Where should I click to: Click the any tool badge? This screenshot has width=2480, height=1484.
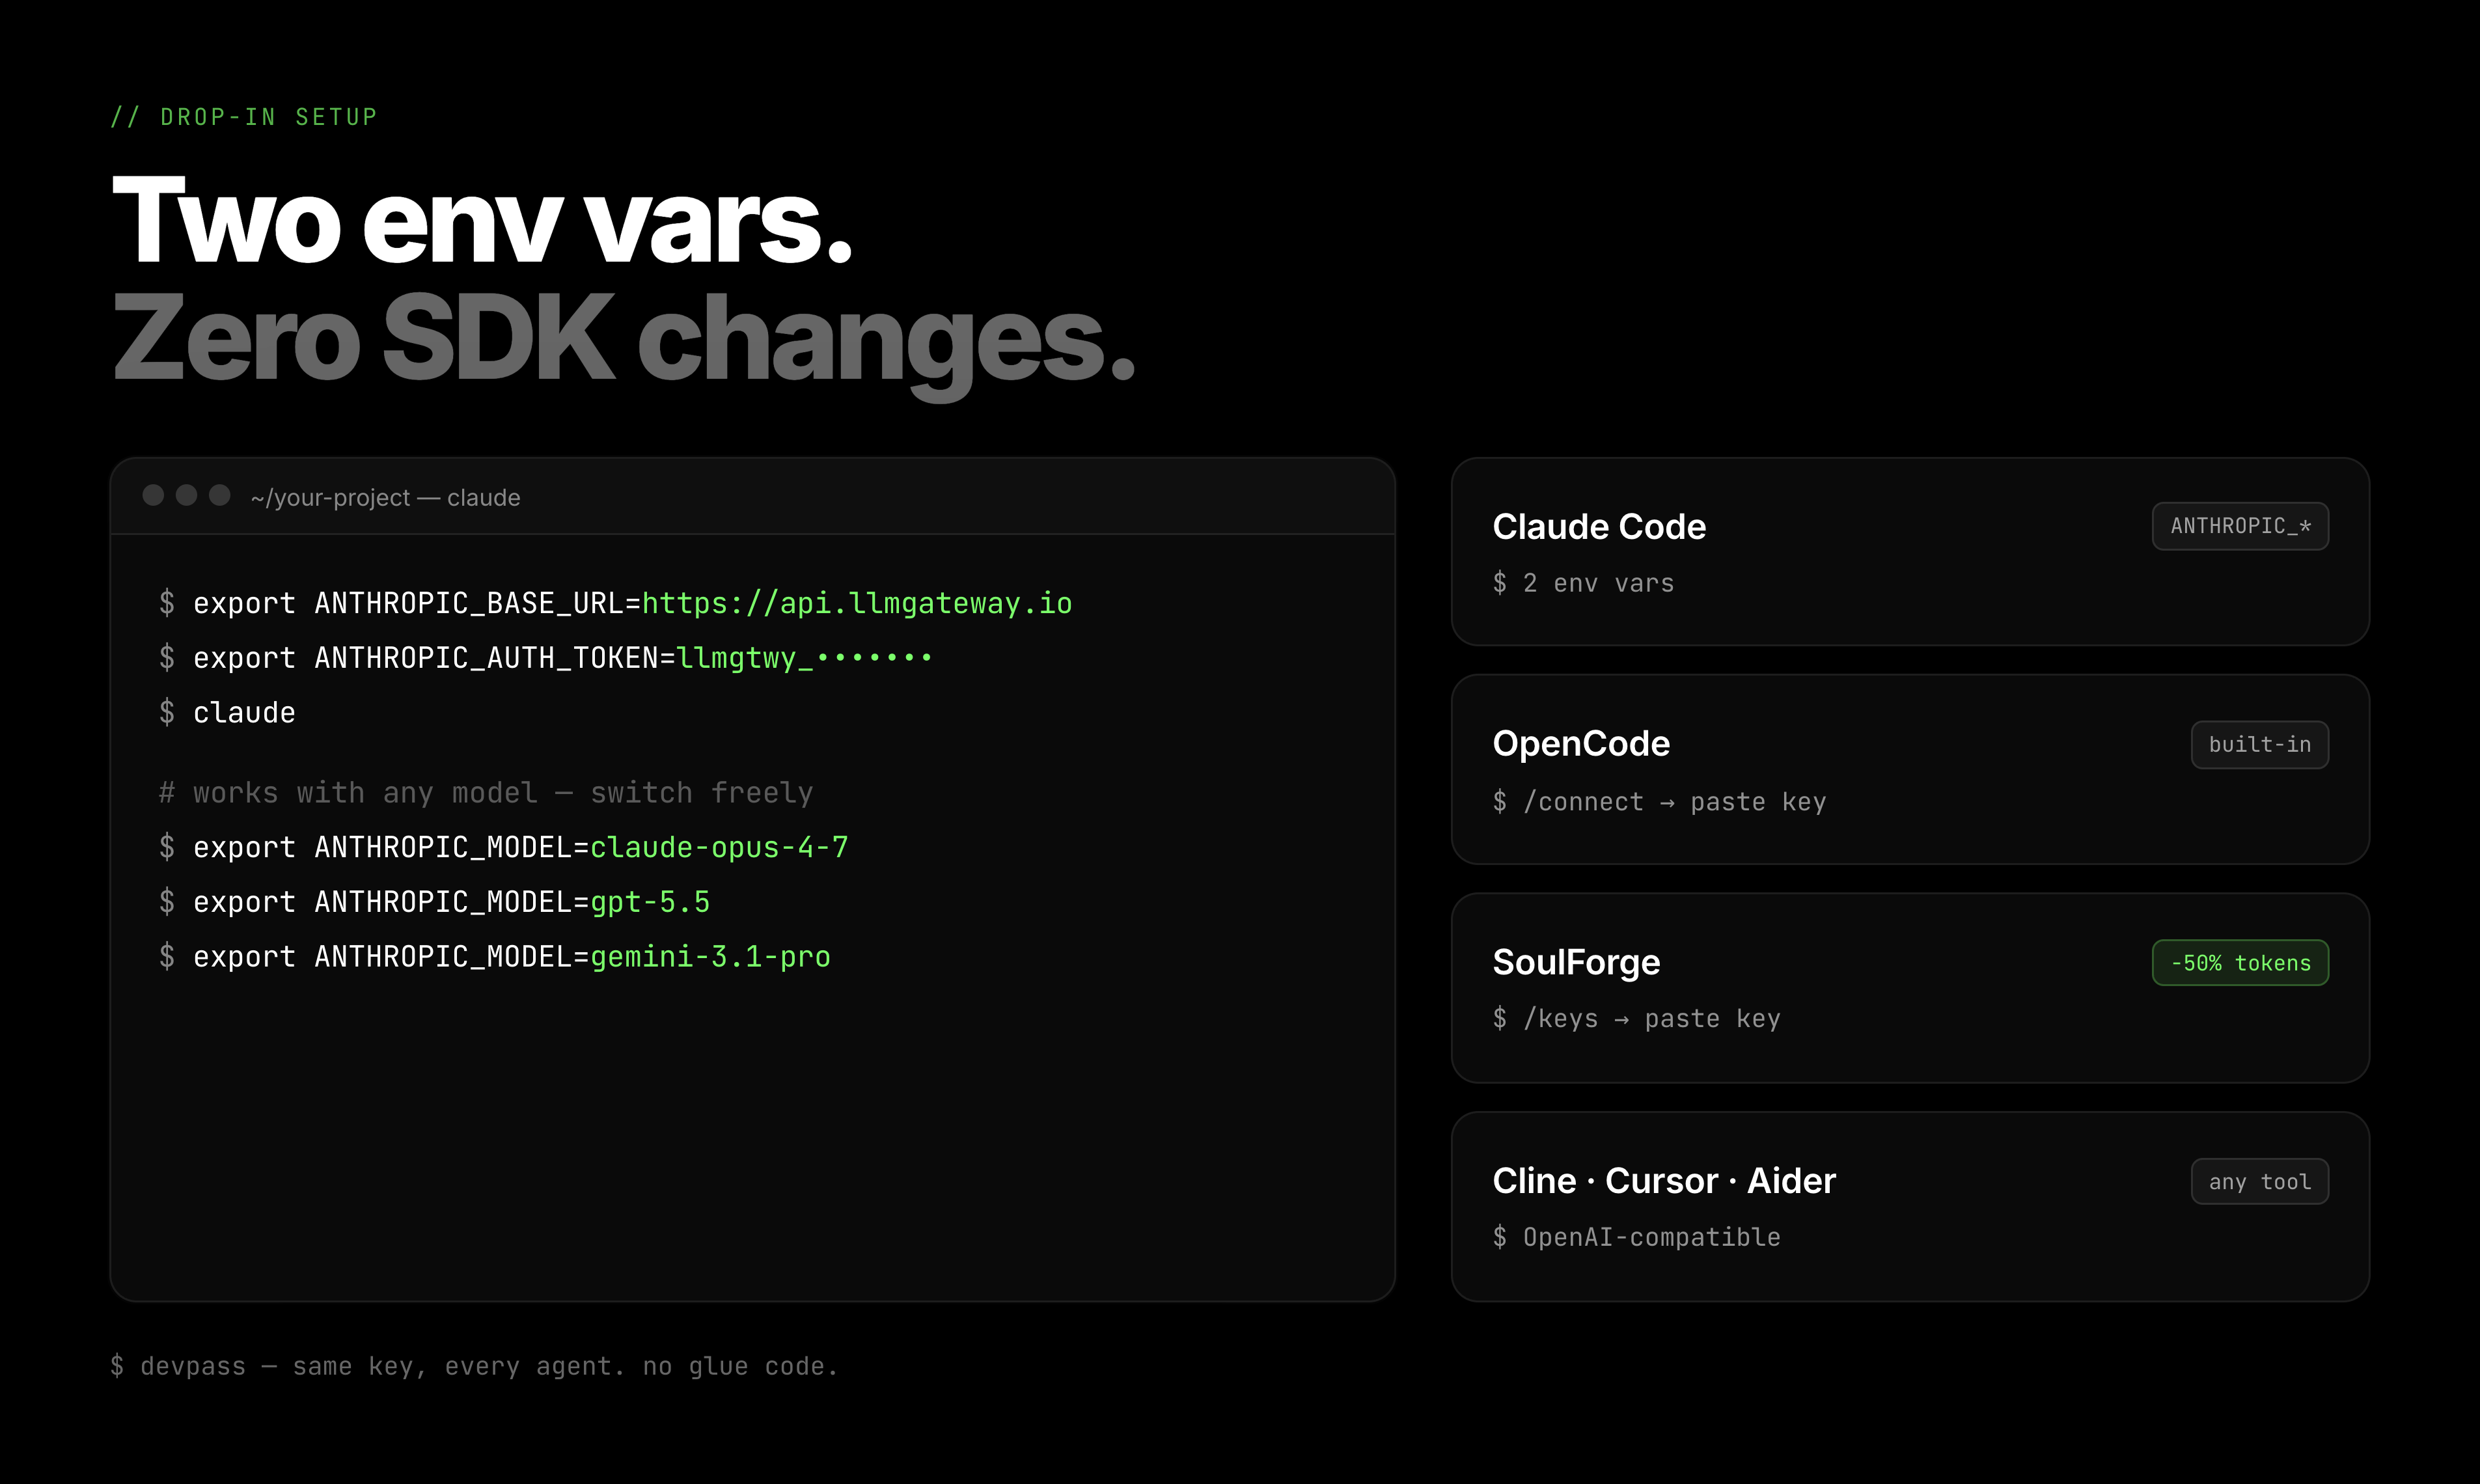(2259, 1182)
